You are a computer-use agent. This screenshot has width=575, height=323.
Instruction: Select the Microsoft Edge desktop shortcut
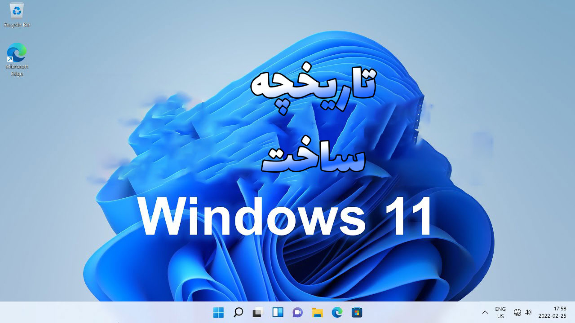tap(17, 60)
